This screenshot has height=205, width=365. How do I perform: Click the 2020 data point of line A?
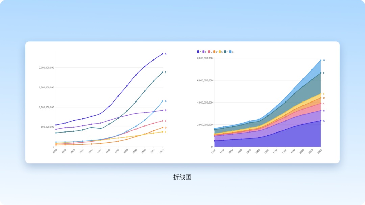[162, 54]
